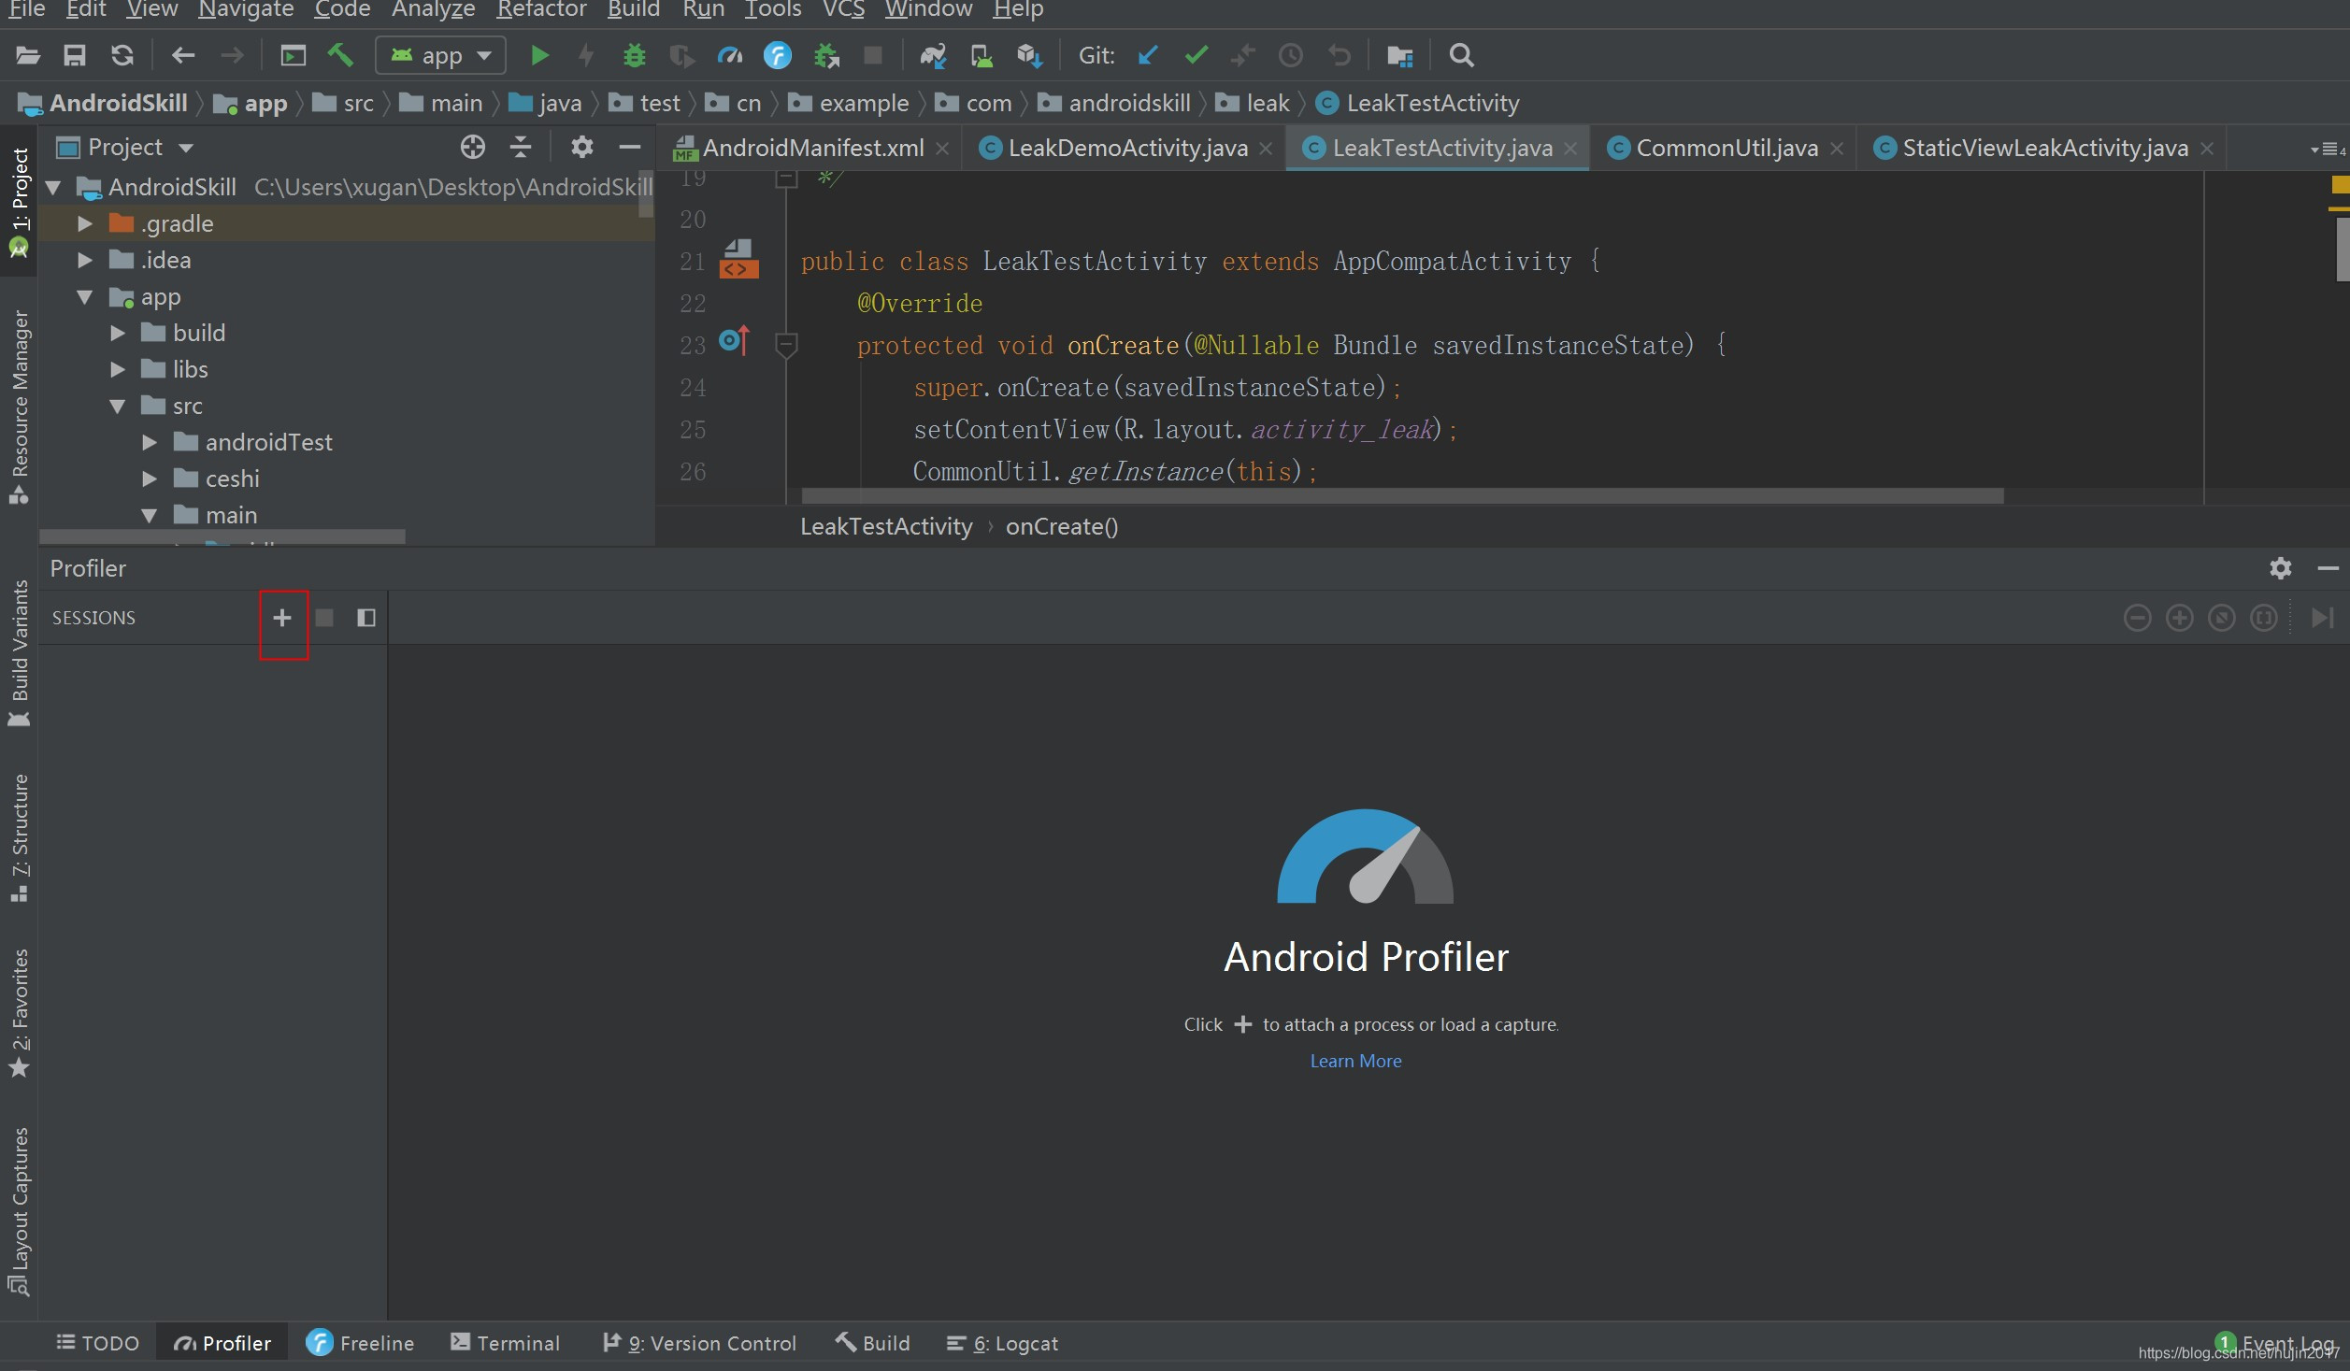The width and height of the screenshot is (2350, 1371).
Task: Click the Sync Project with Gradle icon
Action: 933,56
